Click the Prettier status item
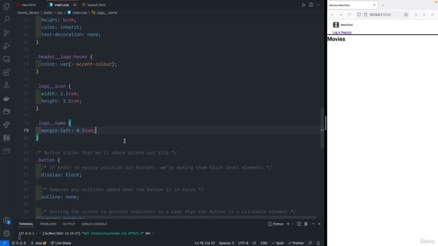Screen dimensions: 438x246 [x=296, y=243]
